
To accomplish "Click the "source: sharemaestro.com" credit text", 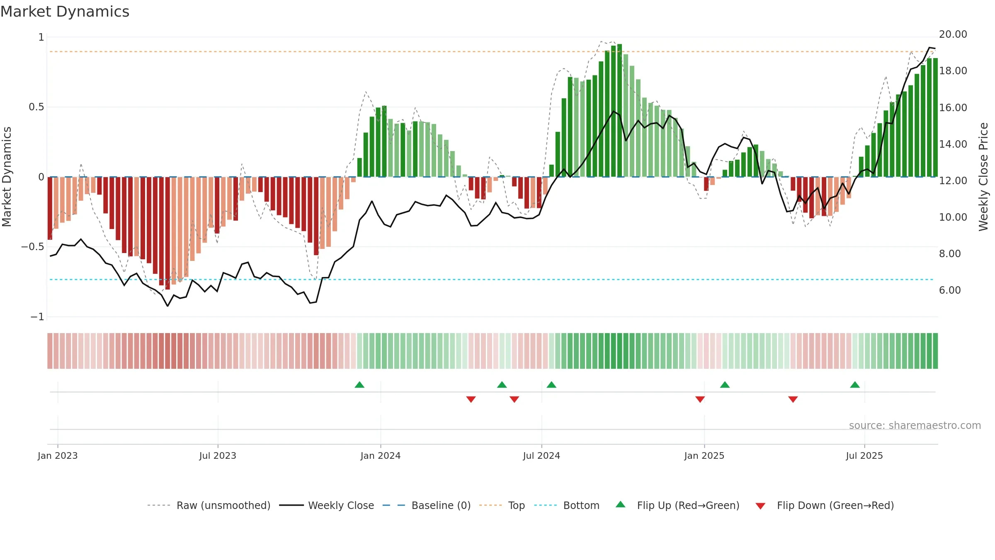I will [x=915, y=425].
